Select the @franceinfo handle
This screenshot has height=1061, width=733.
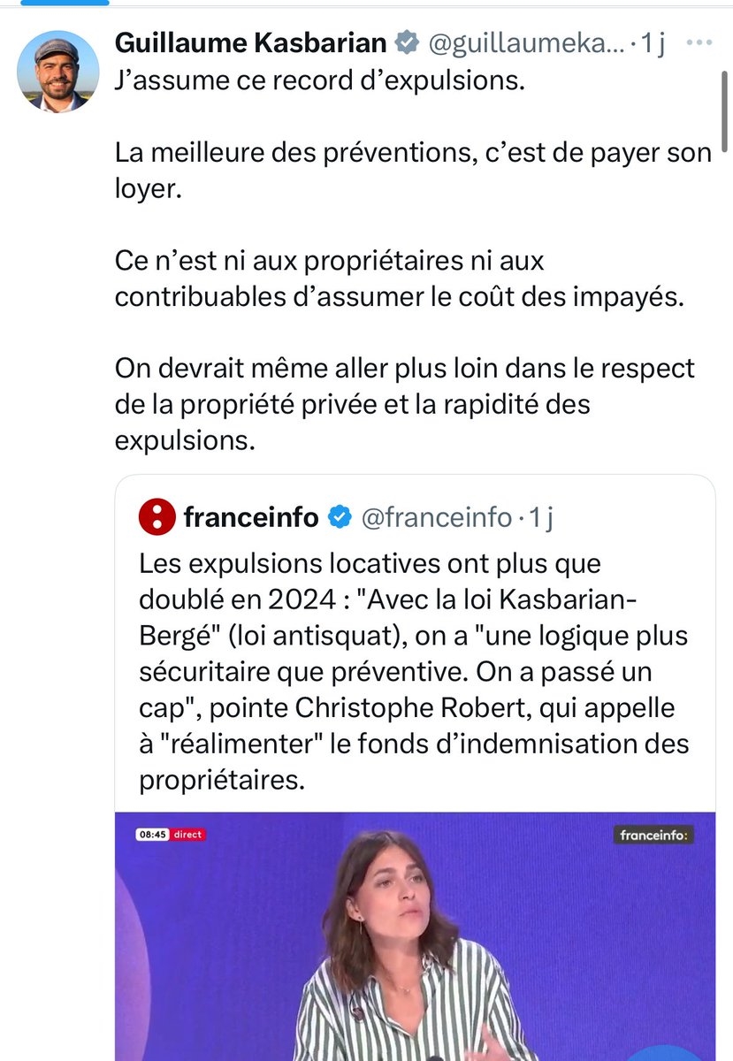435,516
